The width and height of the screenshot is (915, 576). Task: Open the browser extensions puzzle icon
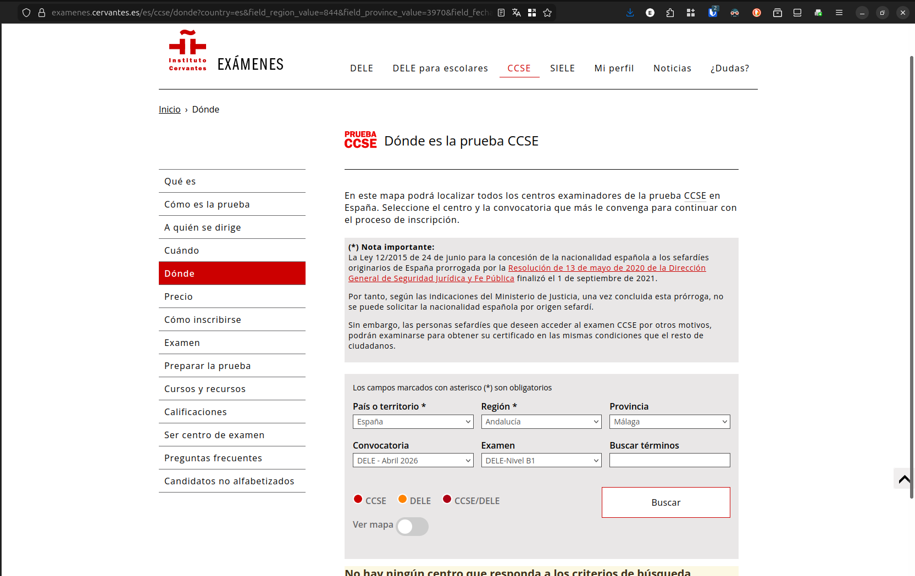(x=670, y=13)
